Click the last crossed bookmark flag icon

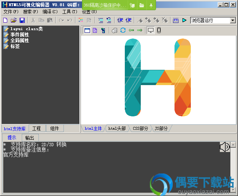tap(165, 20)
